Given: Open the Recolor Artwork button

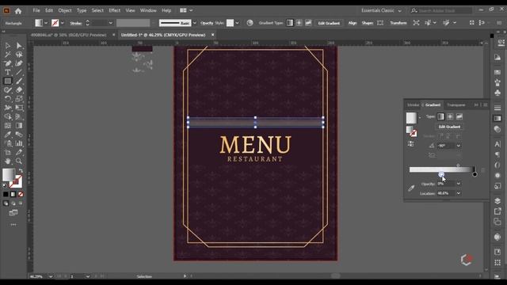Looking at the screenshot, I should tap(250, 23).
